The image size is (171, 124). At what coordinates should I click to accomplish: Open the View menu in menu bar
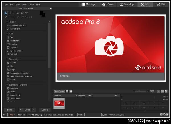(18, 5)
